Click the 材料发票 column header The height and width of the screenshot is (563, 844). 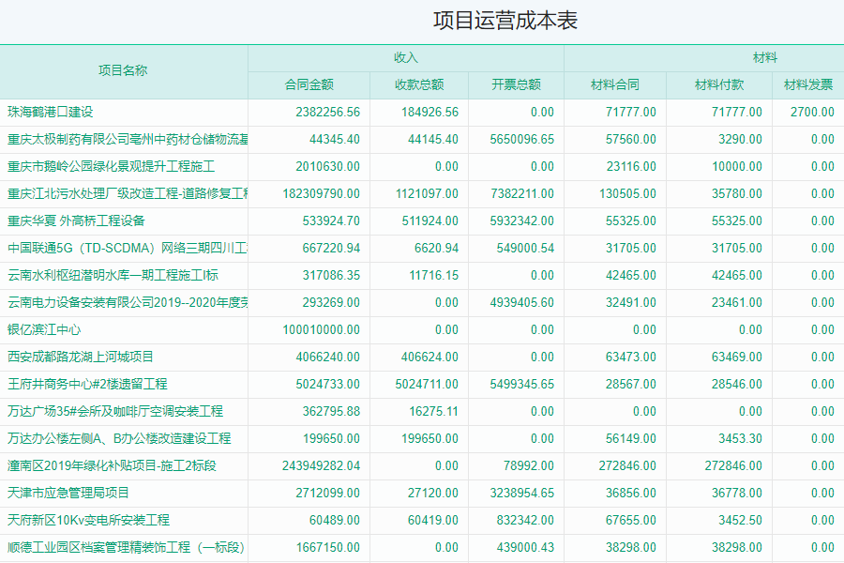pyautogui.click(x=807, y=84)
